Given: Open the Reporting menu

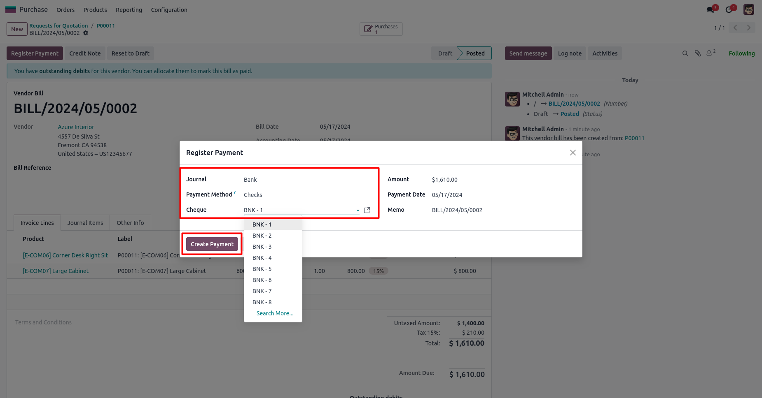Looking at the screenshot, I should coord(129,10).
